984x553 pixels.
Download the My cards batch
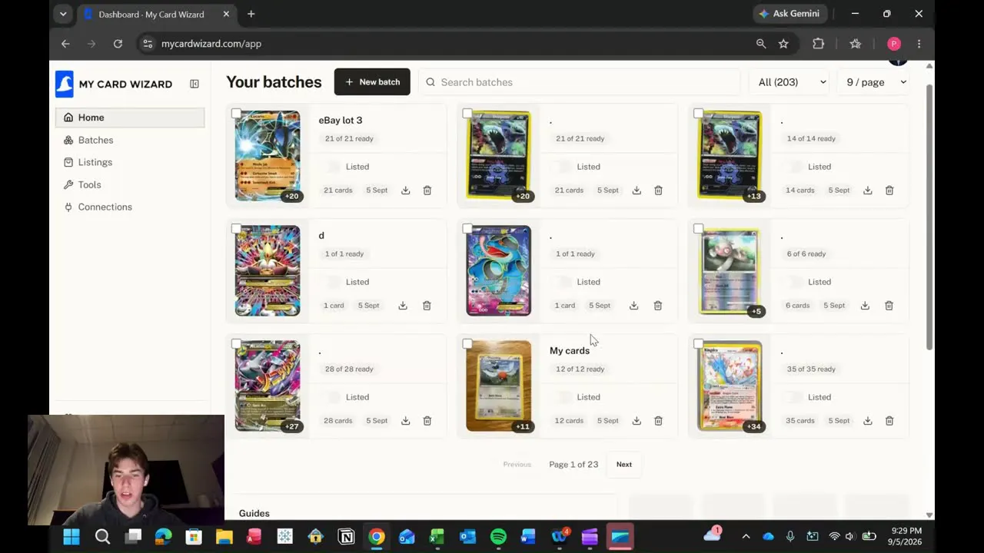point(637,421)
